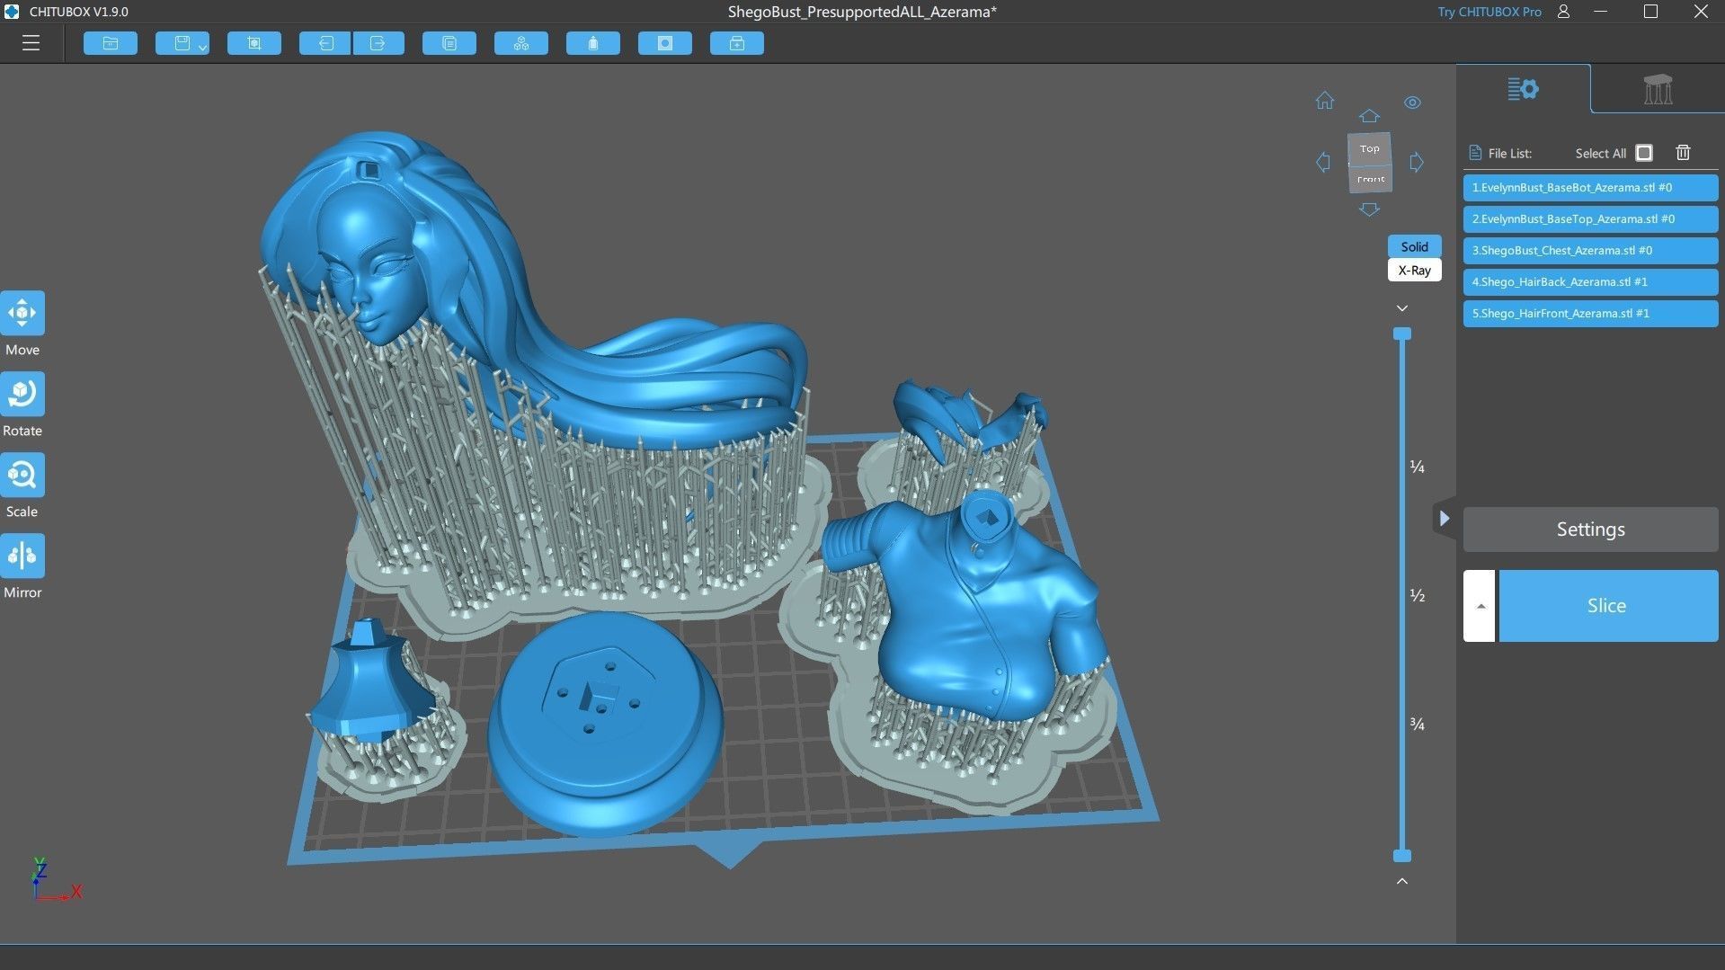Click Try CHITUBOX Pro link
The width and height of the screenshot is (1725, 970).
click(x=1489, y=12)
